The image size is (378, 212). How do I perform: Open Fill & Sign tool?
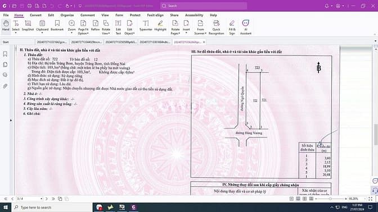(232, 27)
